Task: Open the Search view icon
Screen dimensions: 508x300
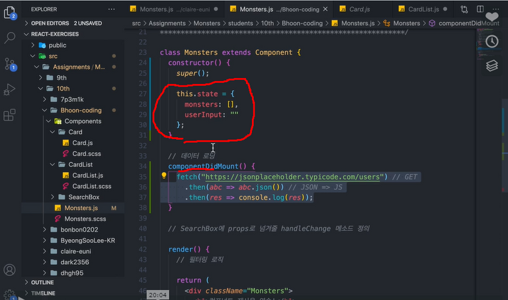Action: (x=10, y=38)
